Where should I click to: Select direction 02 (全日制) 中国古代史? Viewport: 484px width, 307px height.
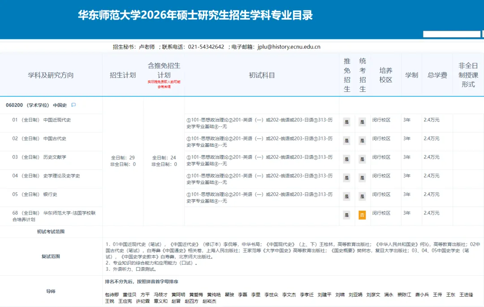[39, 138]
